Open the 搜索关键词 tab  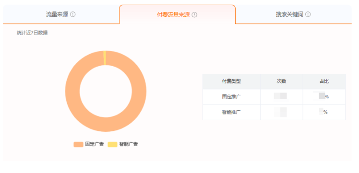(294, 14)
